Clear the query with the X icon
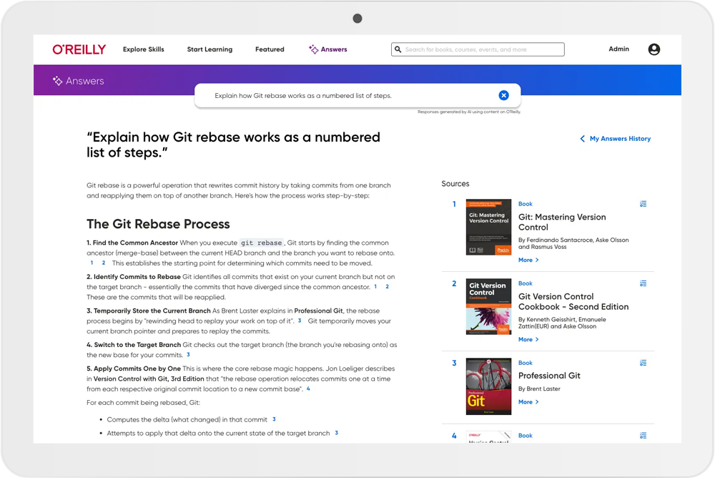 click(503, 95)
